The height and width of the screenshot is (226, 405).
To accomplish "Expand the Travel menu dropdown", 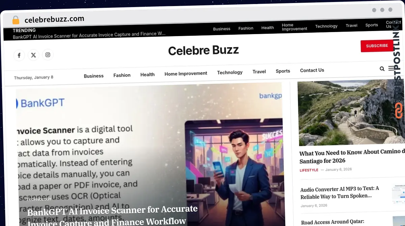I will [259, 72].
